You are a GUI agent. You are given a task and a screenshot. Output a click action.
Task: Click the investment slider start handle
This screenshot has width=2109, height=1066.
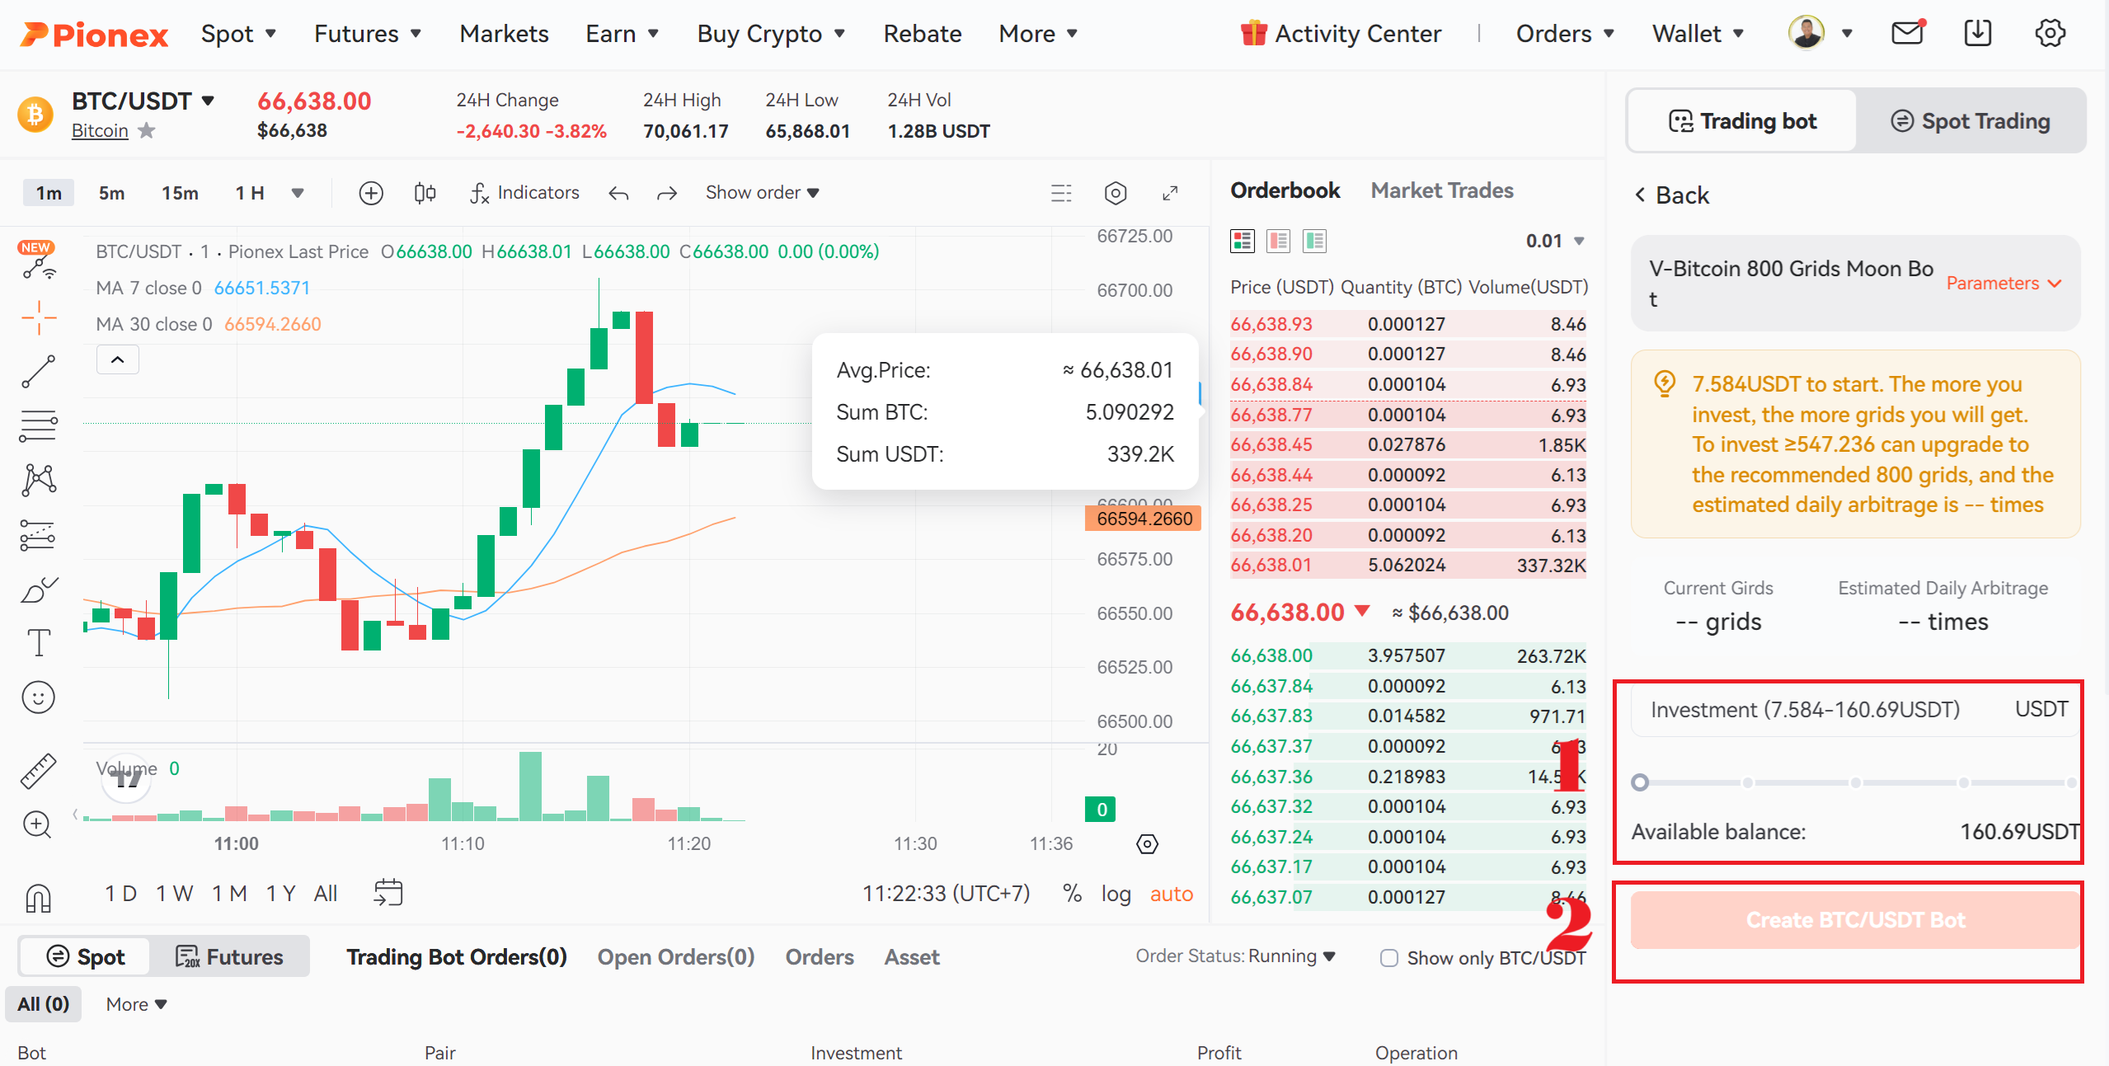(1641, 782)
